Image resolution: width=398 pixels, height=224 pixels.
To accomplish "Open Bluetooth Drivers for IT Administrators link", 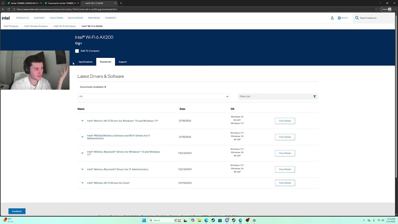I will [118, 169].
